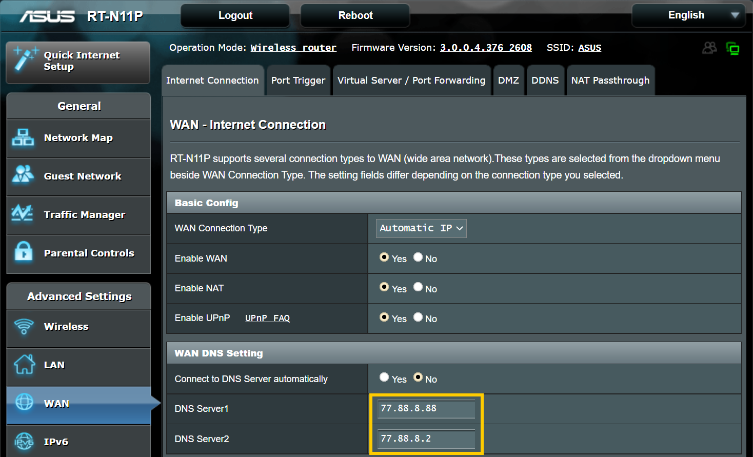
Task: Open Guest Network icon in sidebar
Action: pos(23,175)
